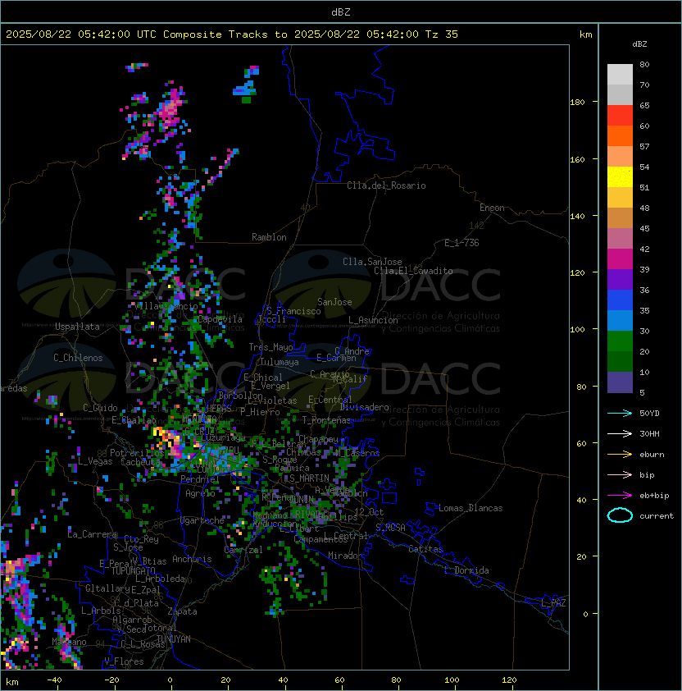682x691 pixels.
Task: Click the 'Lomas_Blancas' map label
Action: 471,508
